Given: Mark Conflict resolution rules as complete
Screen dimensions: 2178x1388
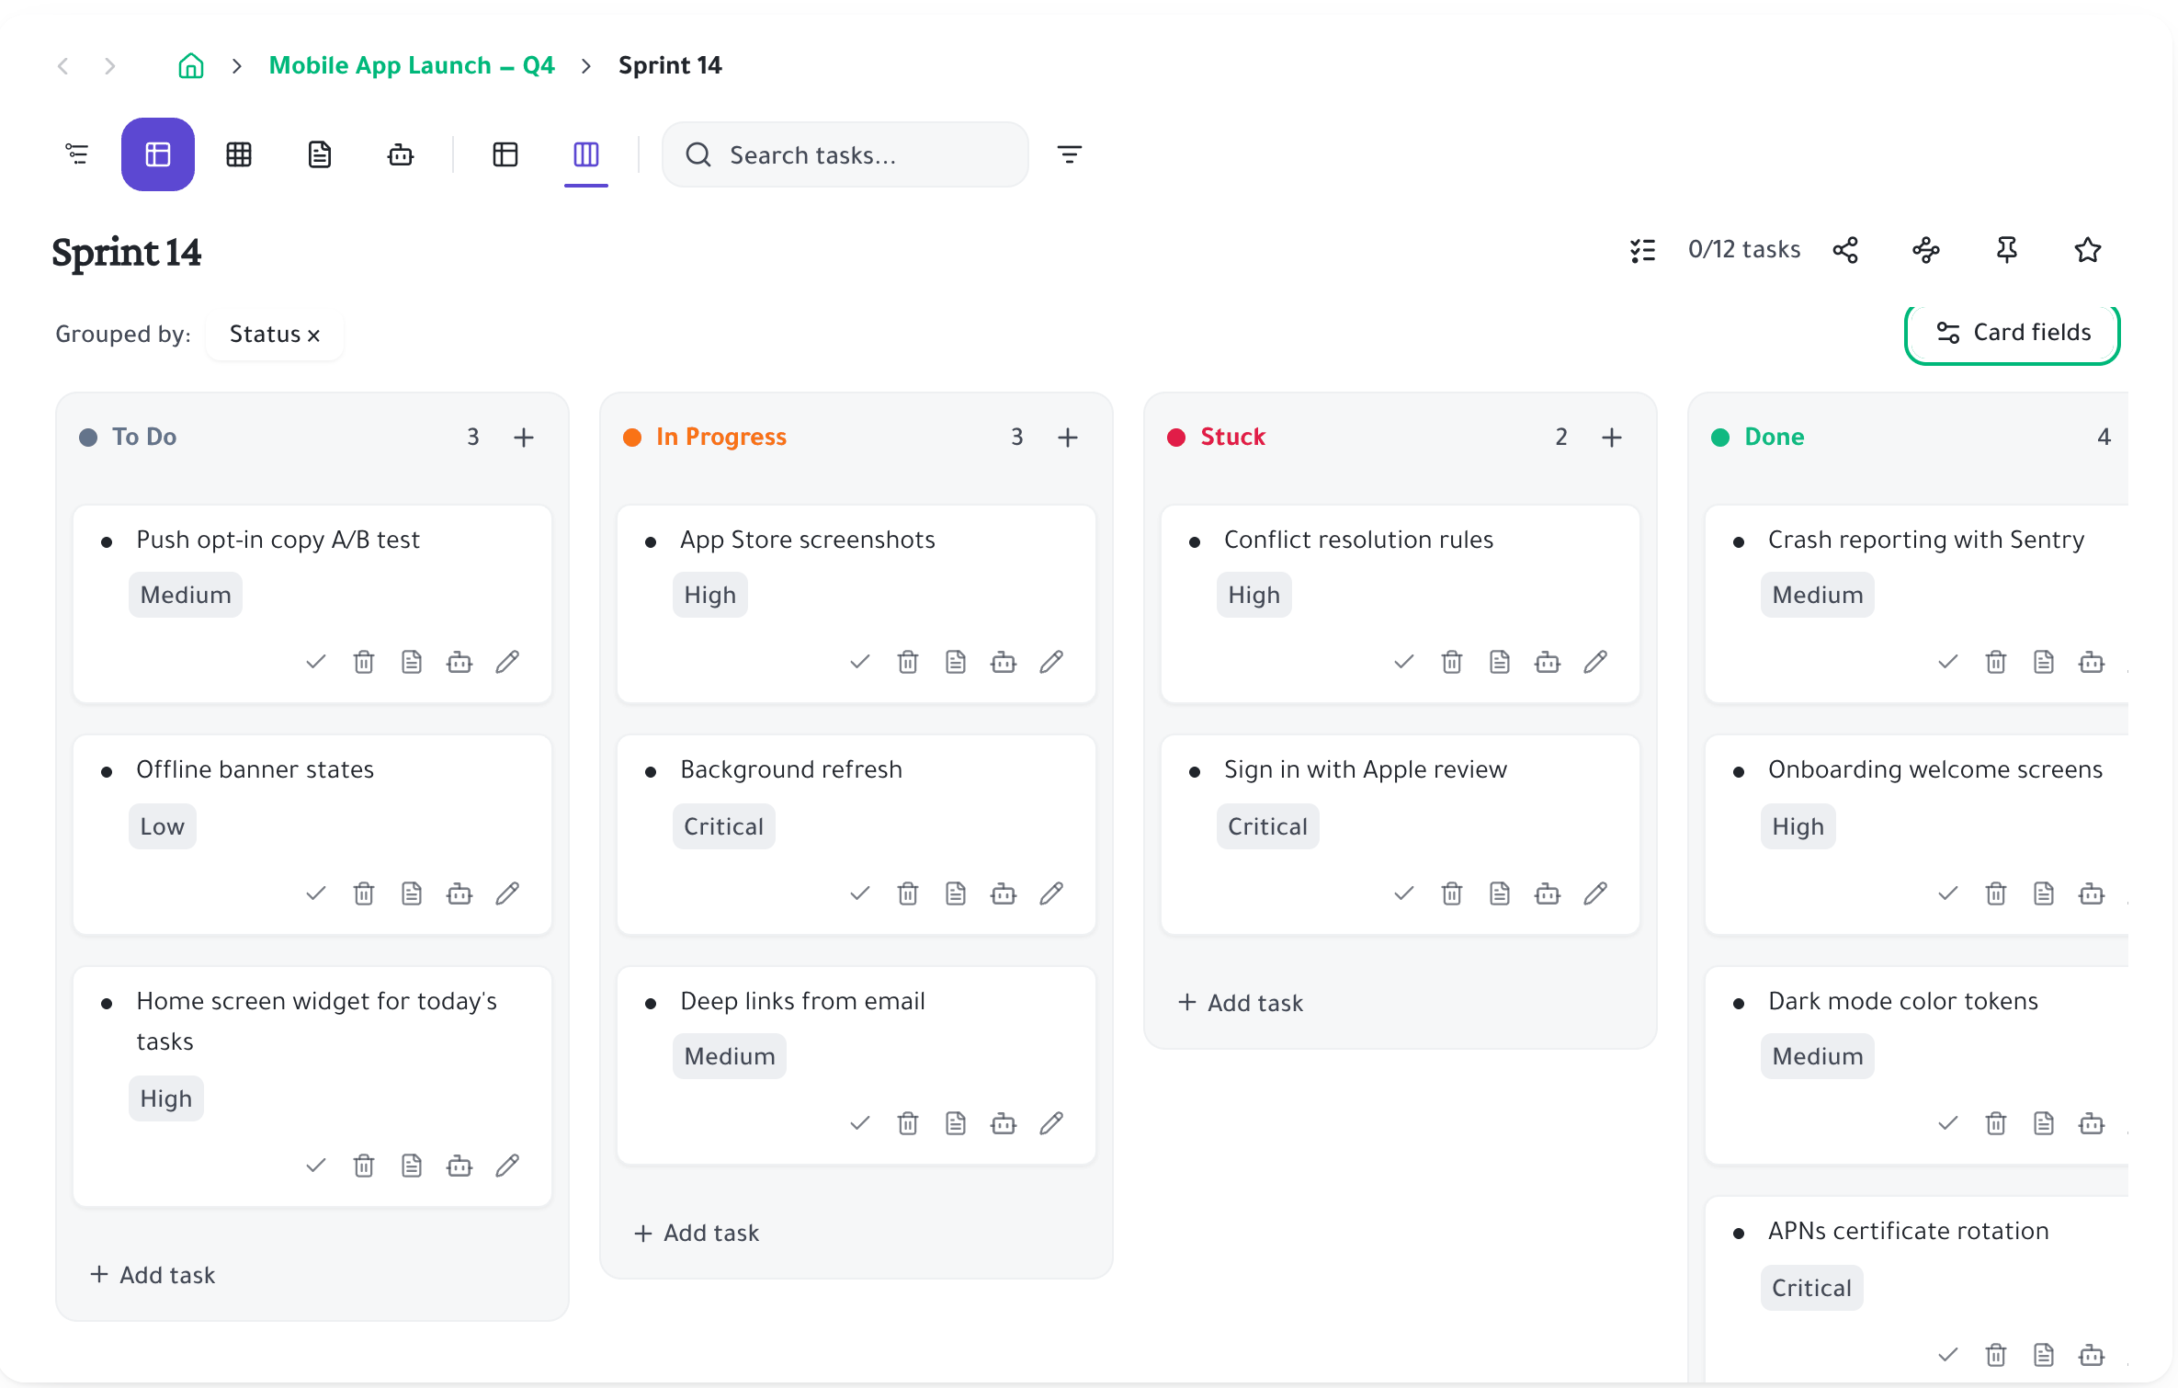Looking at the screenshot, I should (1404, 662).
